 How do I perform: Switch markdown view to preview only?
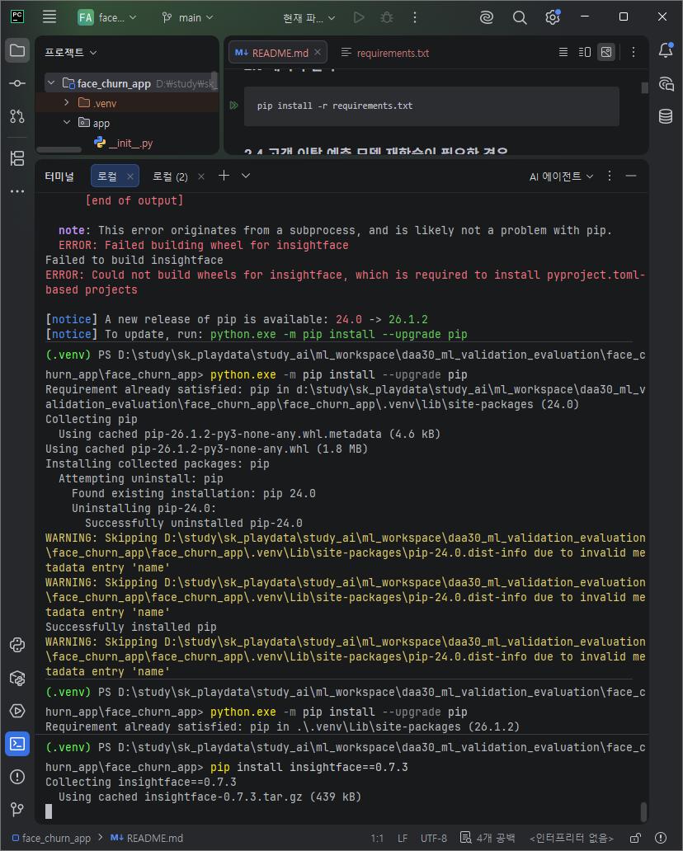tap(606, 52)
